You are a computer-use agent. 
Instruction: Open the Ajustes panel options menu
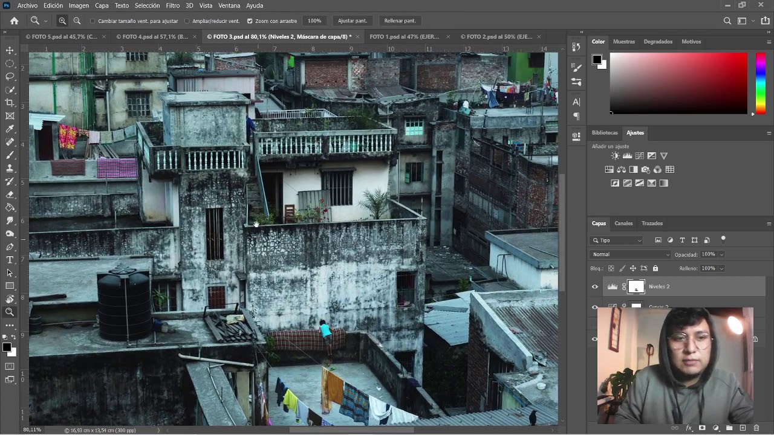pyautogui.click(x=769, y=133)
